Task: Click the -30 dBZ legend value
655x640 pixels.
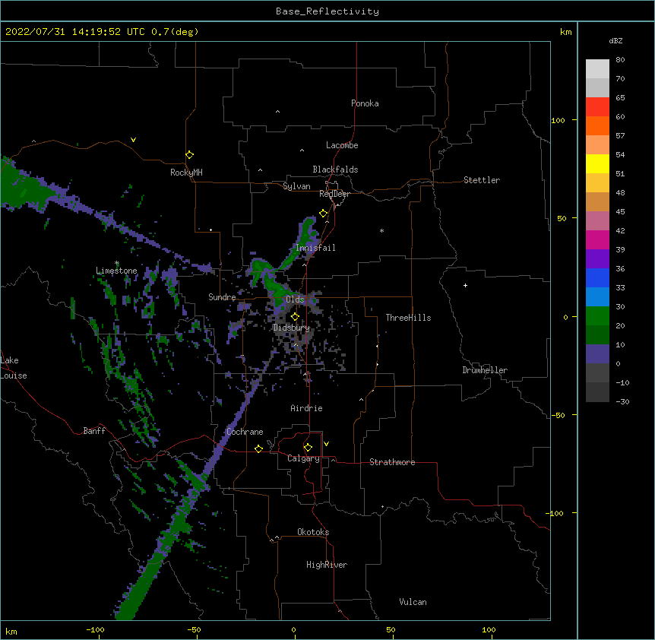Action: tap(622, 401)
